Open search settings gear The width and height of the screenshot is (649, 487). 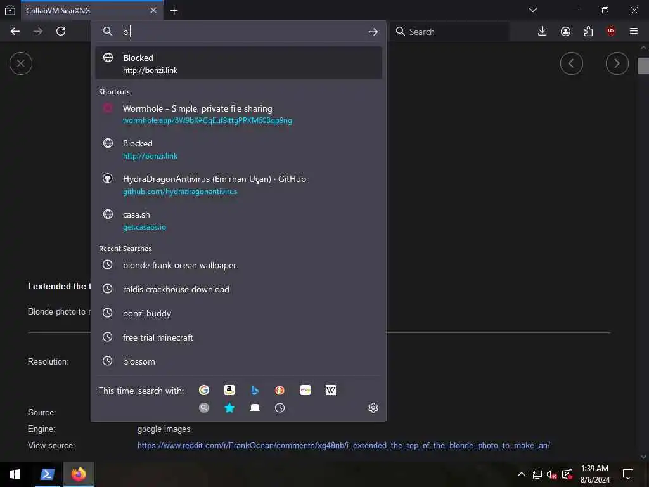pyautogui.click(x=373, y=408)
